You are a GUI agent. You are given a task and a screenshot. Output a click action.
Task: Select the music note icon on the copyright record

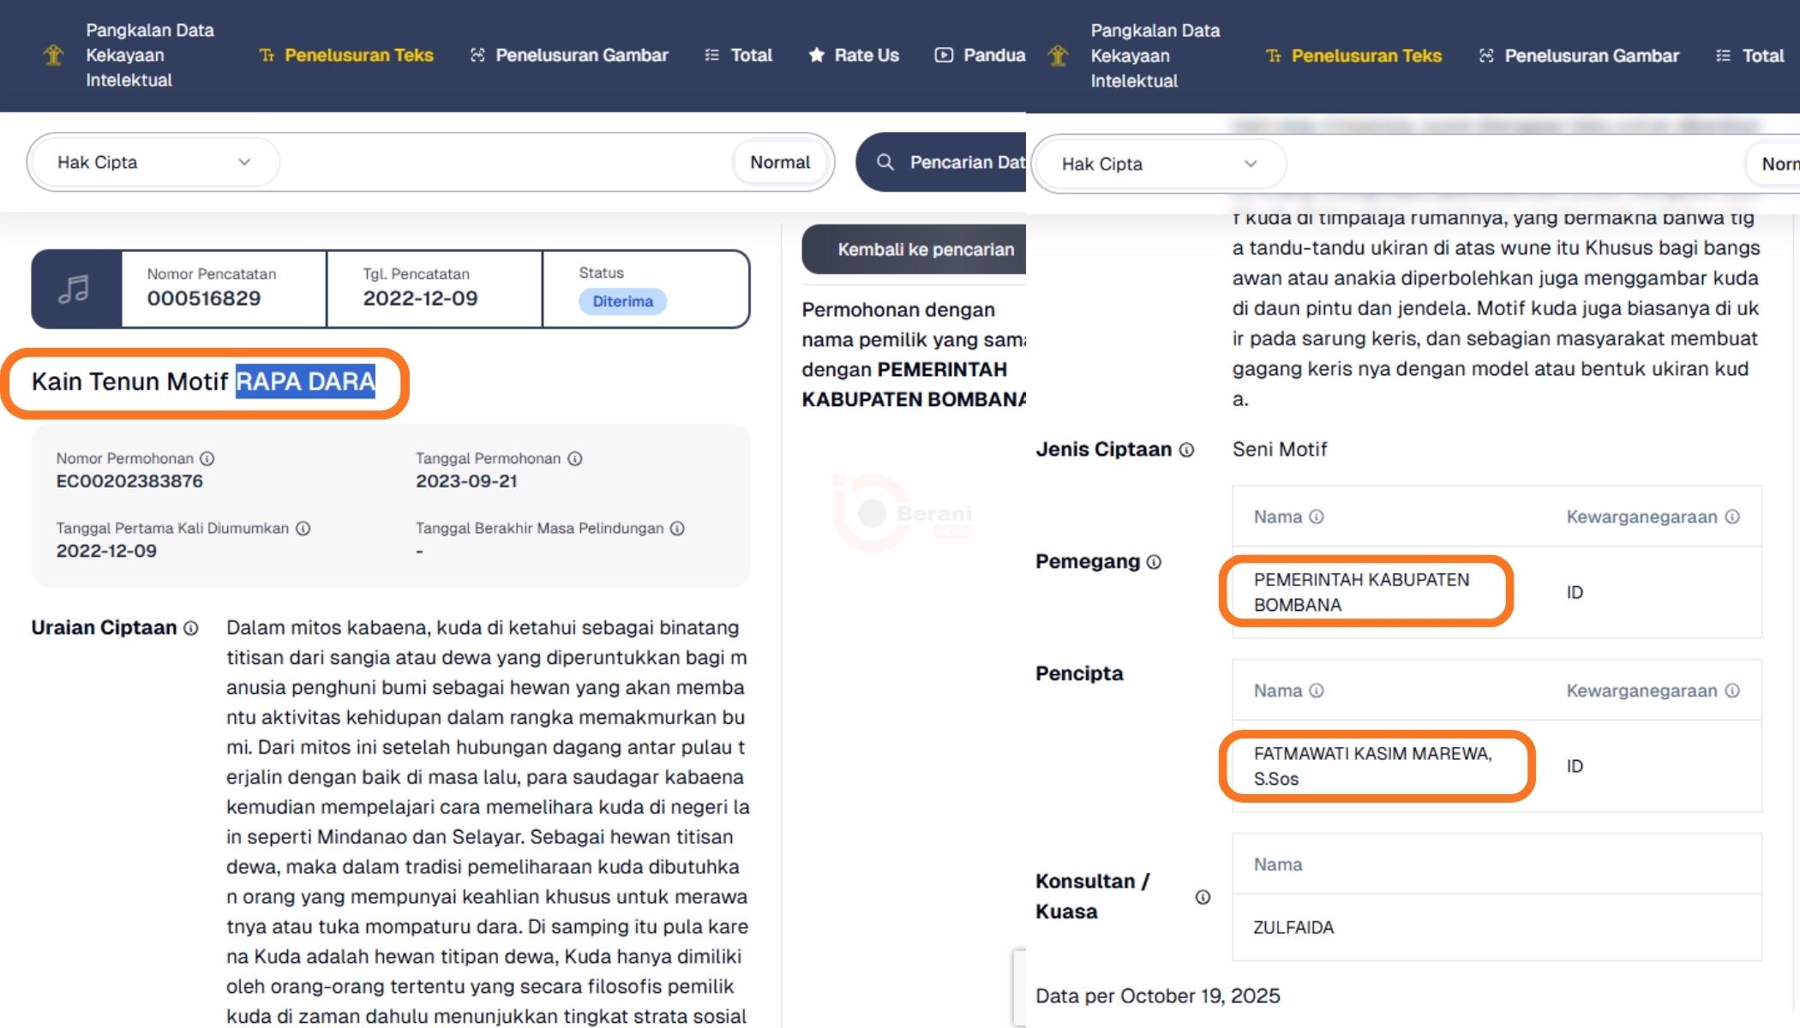click(75, 290)
